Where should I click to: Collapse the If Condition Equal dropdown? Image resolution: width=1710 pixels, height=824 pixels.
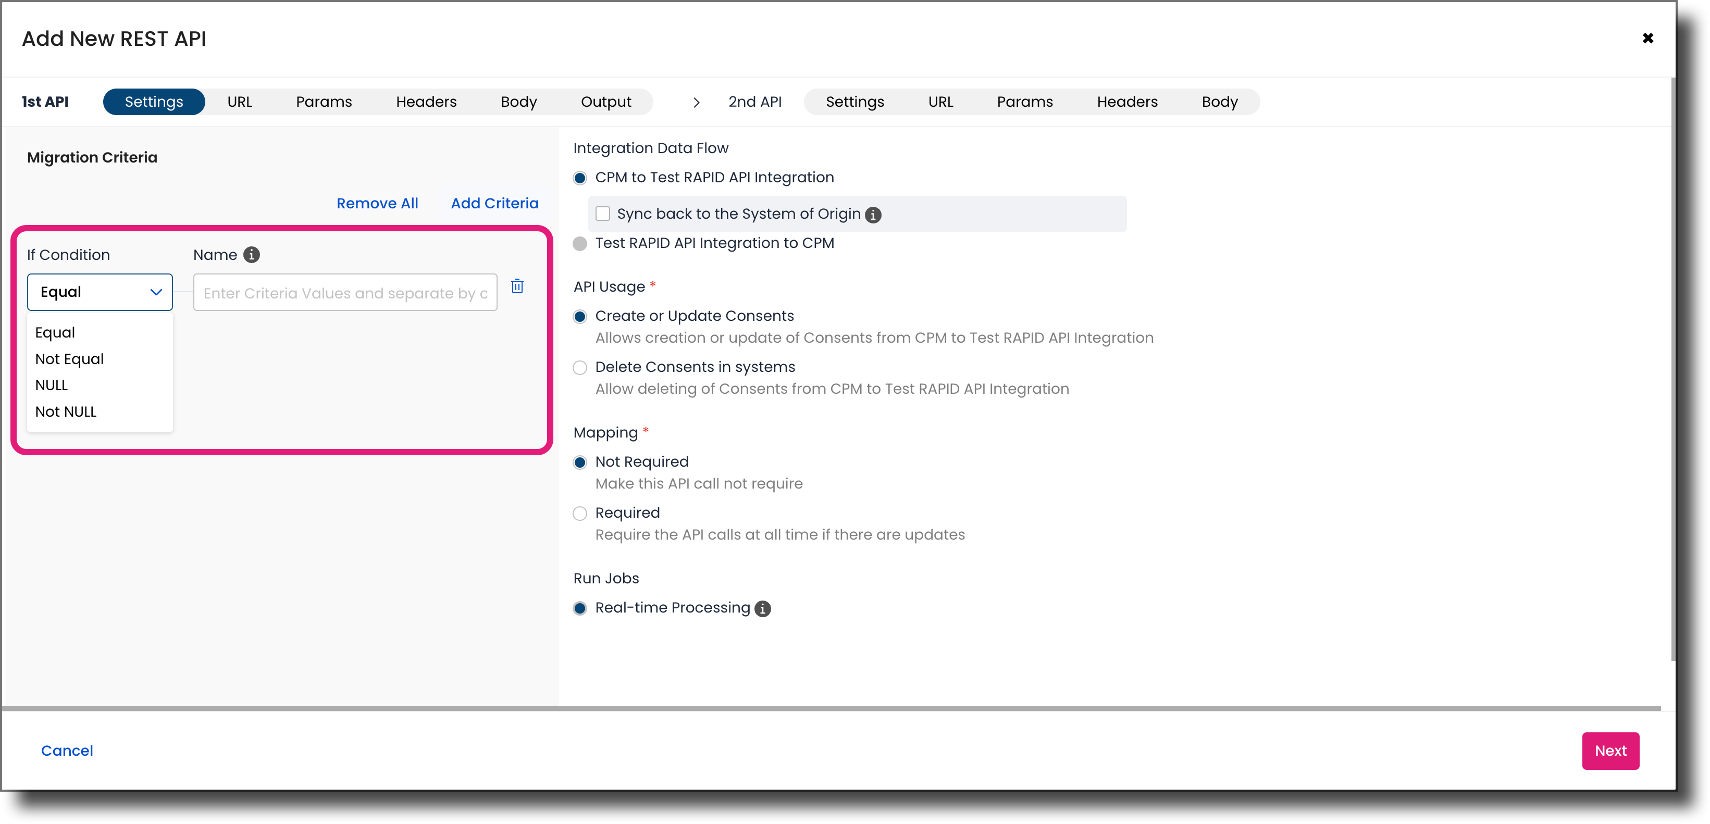tap(100, 292)
